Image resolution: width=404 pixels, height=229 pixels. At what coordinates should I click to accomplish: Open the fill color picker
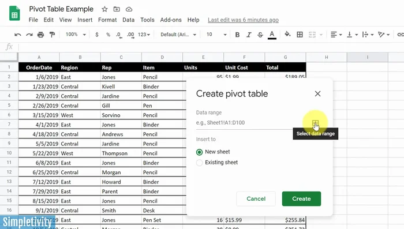point(287,34)
